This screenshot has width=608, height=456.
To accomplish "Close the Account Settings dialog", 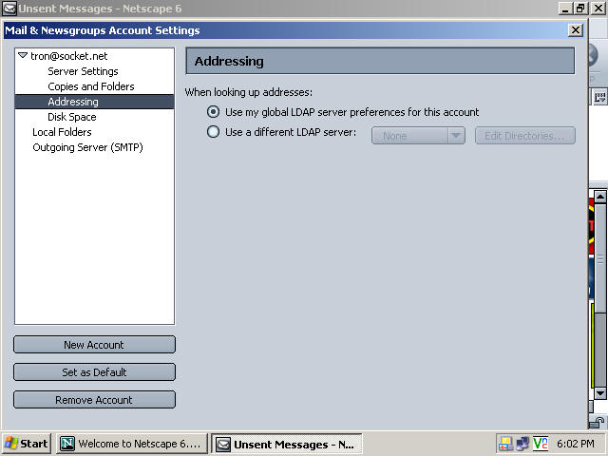I will (576, 29).
